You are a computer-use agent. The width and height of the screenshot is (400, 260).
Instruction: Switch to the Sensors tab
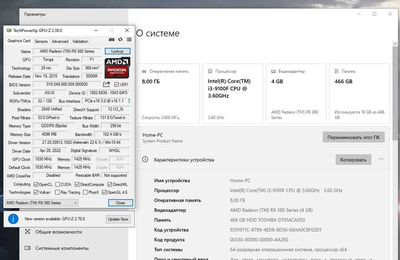(41, 41)
